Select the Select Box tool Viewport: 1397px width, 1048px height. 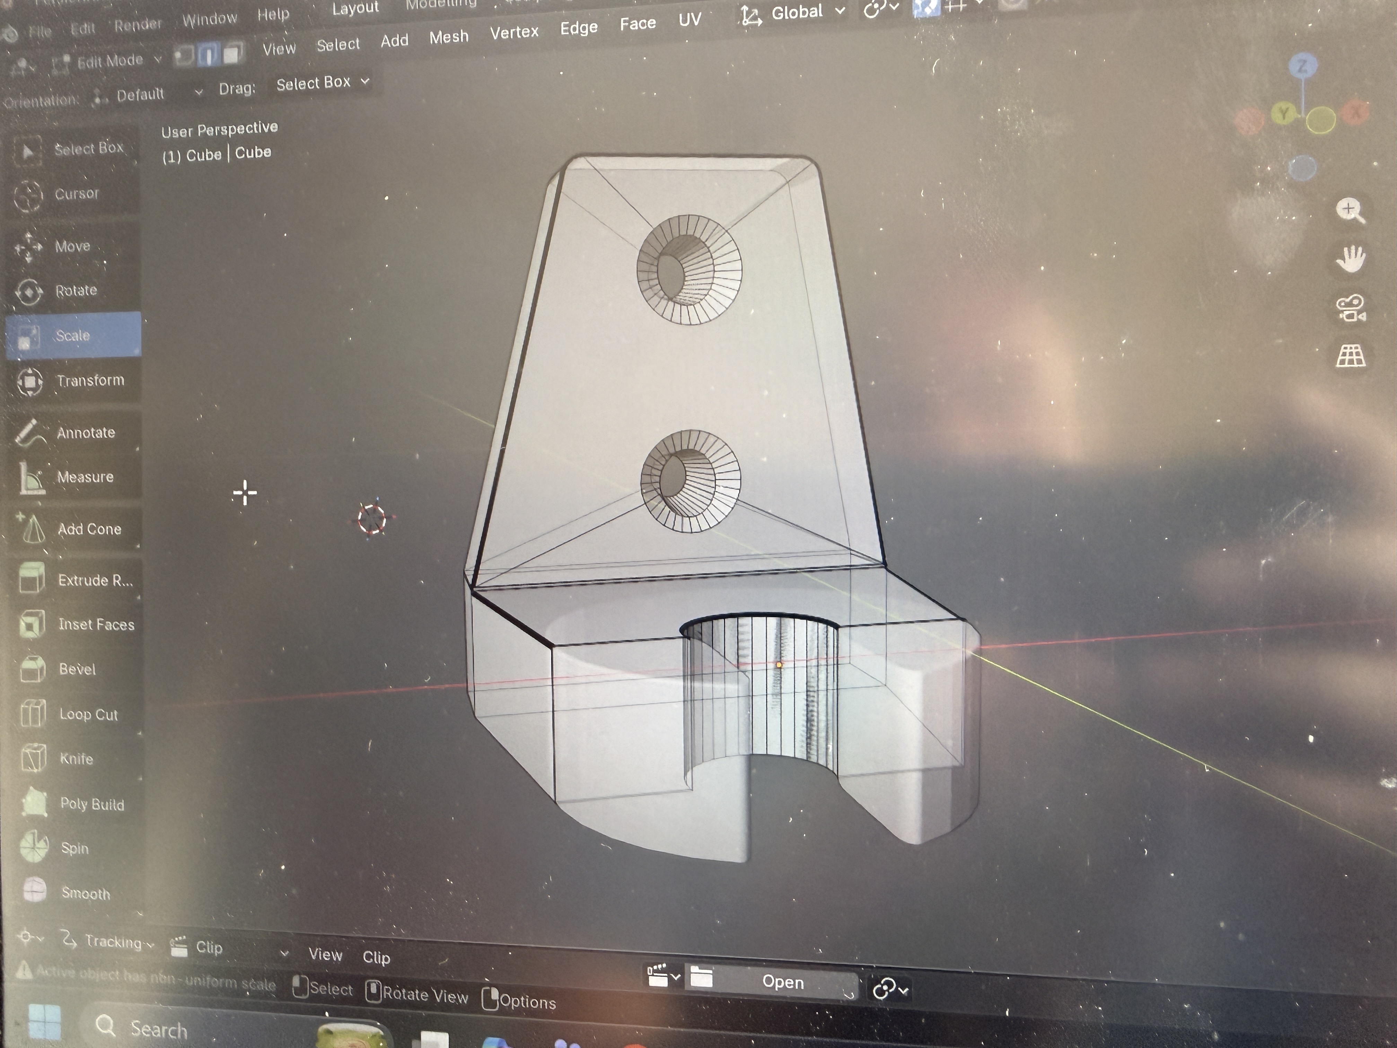pyautogui.click(x=73, y=150)
